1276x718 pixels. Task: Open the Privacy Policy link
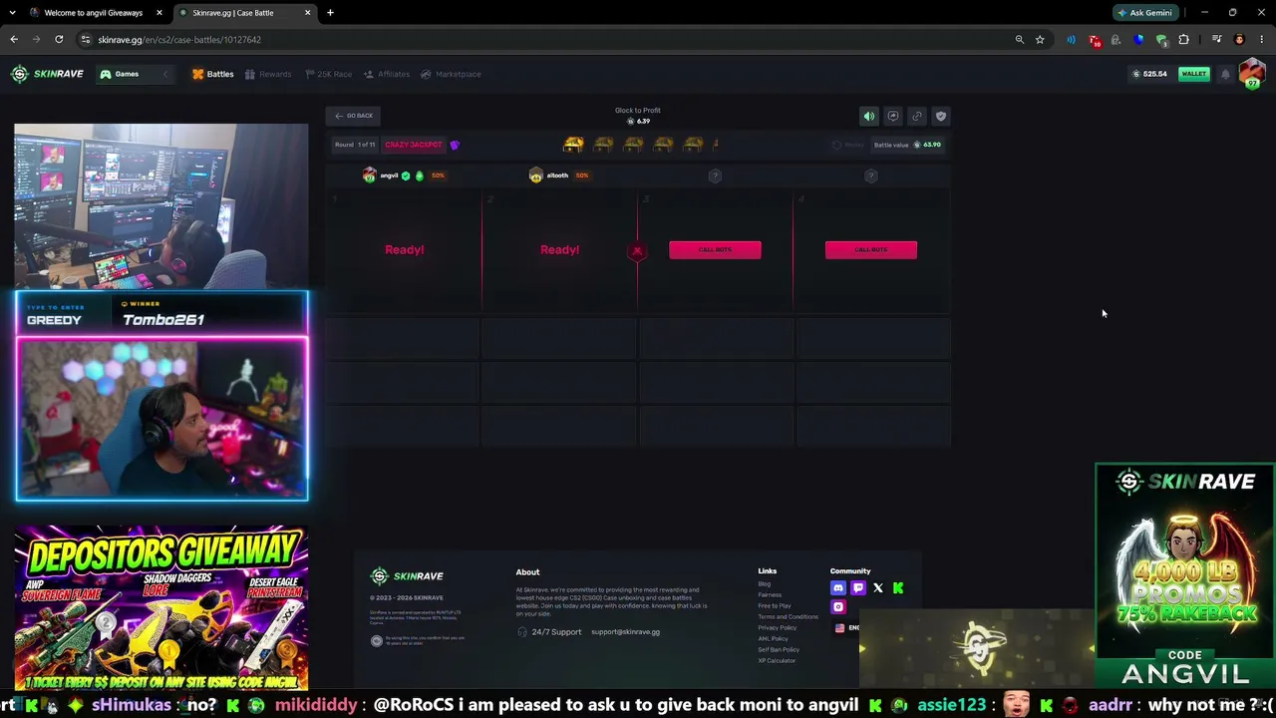tap(778, 628)
